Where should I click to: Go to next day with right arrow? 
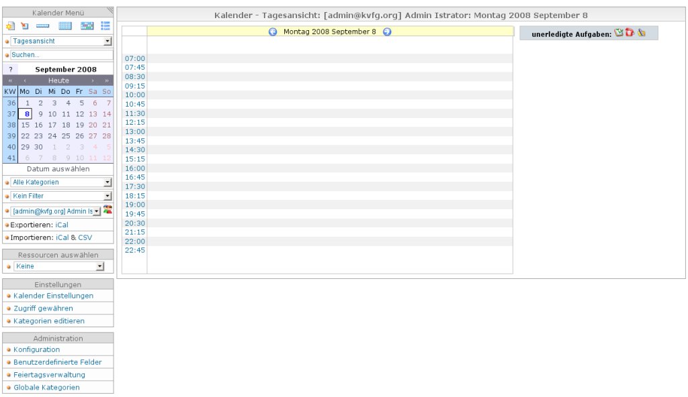tap(387, 32)
